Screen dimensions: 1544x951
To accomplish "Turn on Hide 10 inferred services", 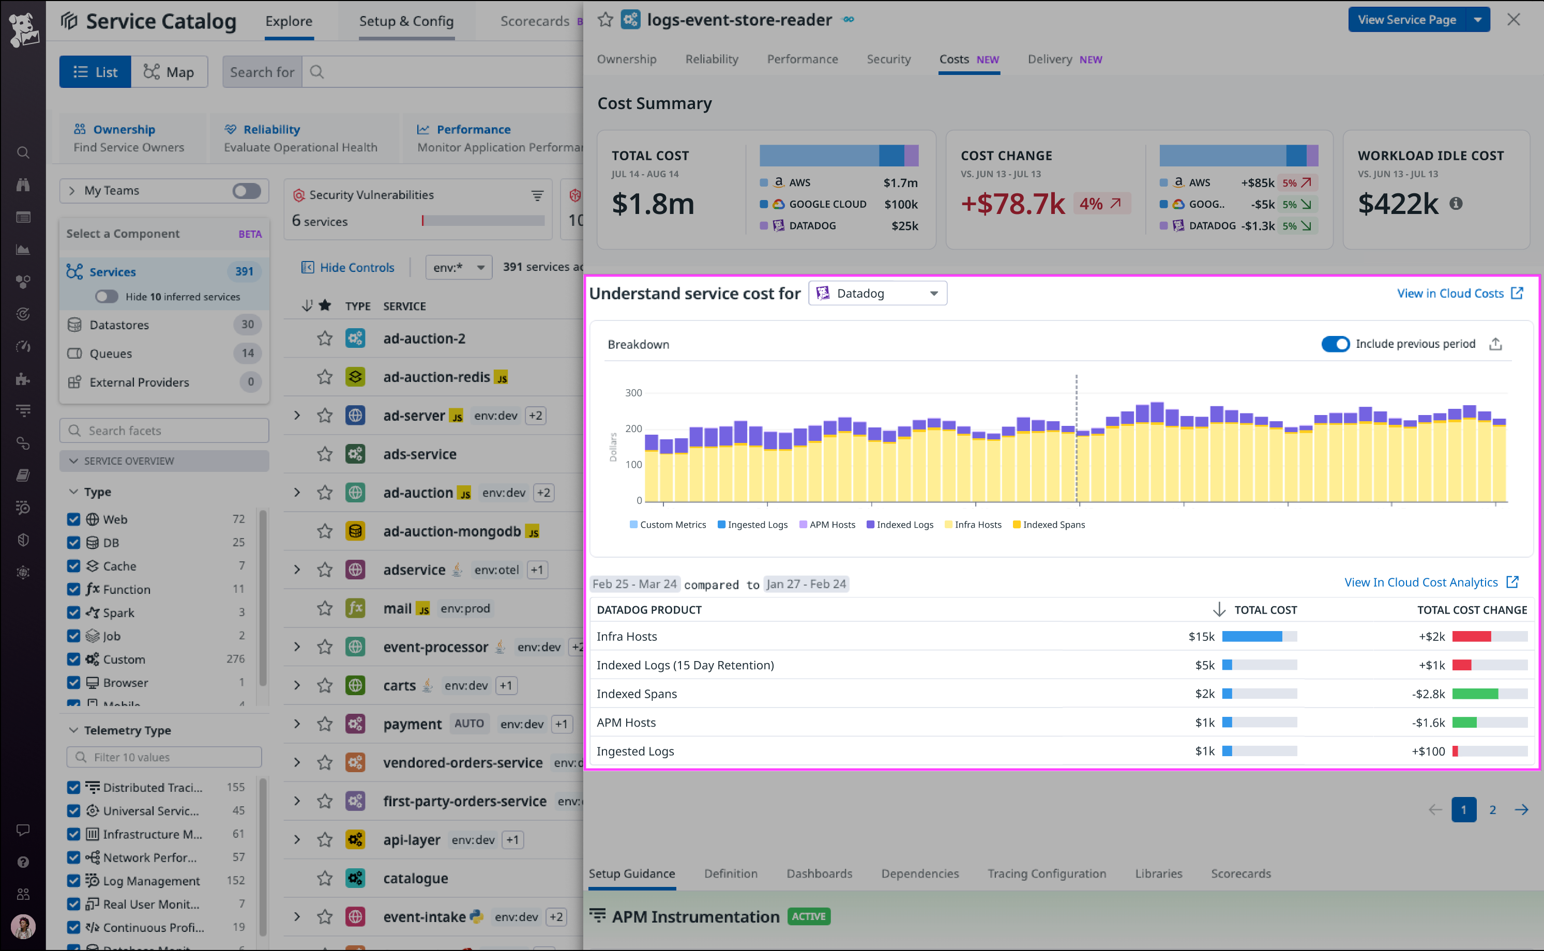I will 107,296.
